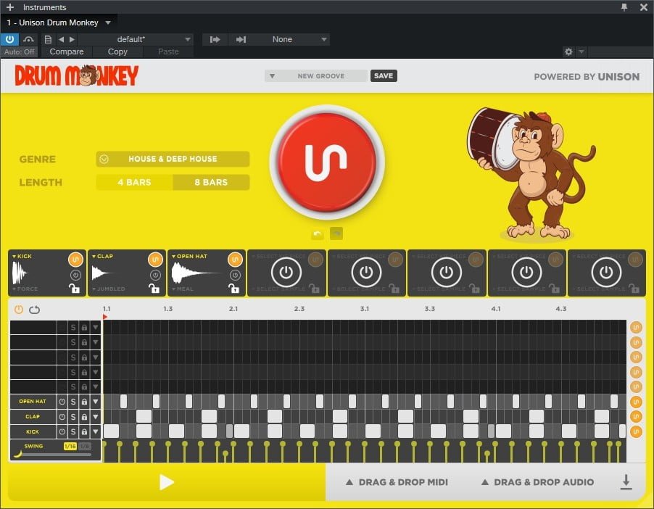Image resolution: width=654 pixels, height=509 pixels.
Task: Regenerate the Clap row pattern on the right
Action: 636,416
